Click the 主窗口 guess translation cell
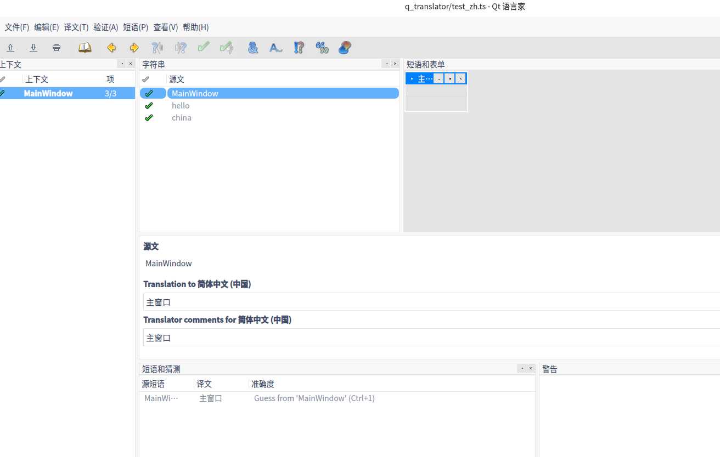The width and height of the screenshot is (720, 457). 211,398
